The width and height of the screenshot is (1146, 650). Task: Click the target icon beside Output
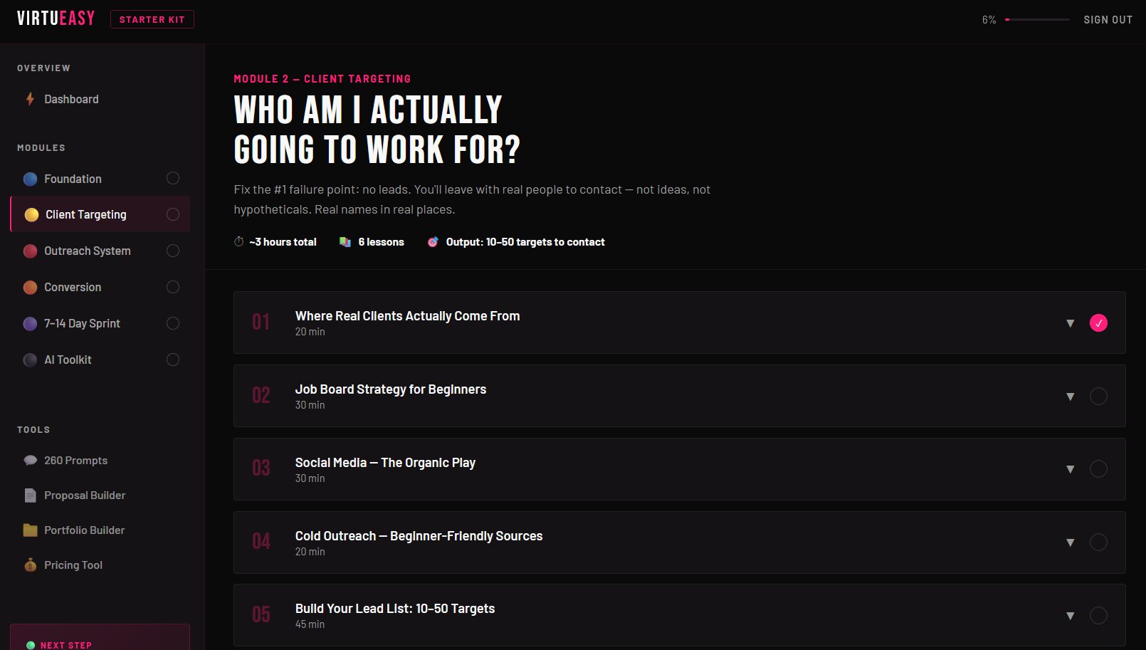click(433, 241)
